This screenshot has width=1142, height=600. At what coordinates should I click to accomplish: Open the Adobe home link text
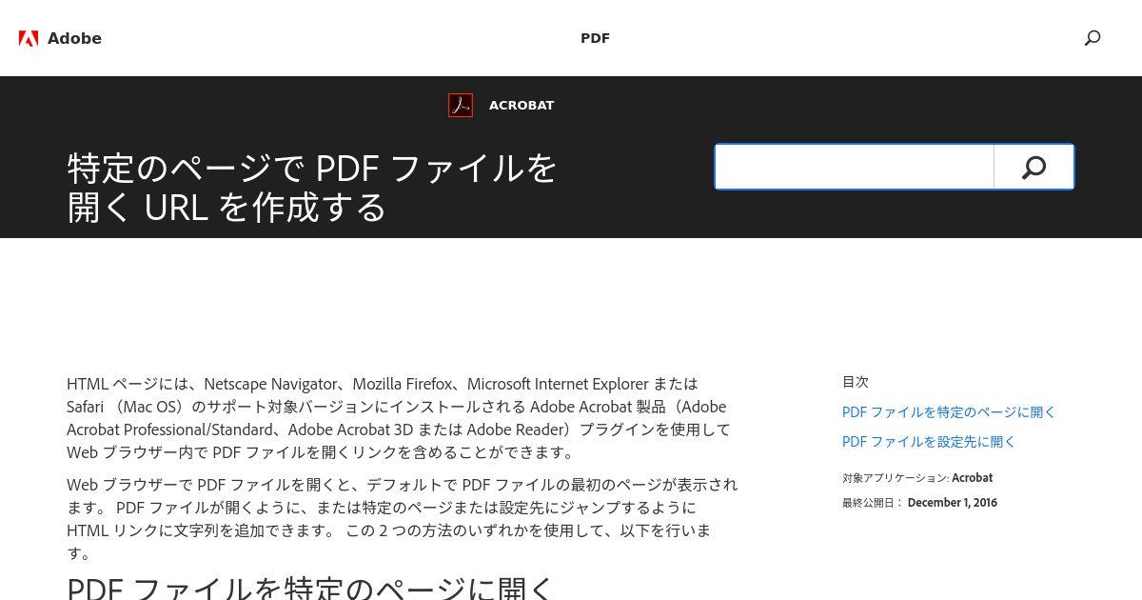74,38
